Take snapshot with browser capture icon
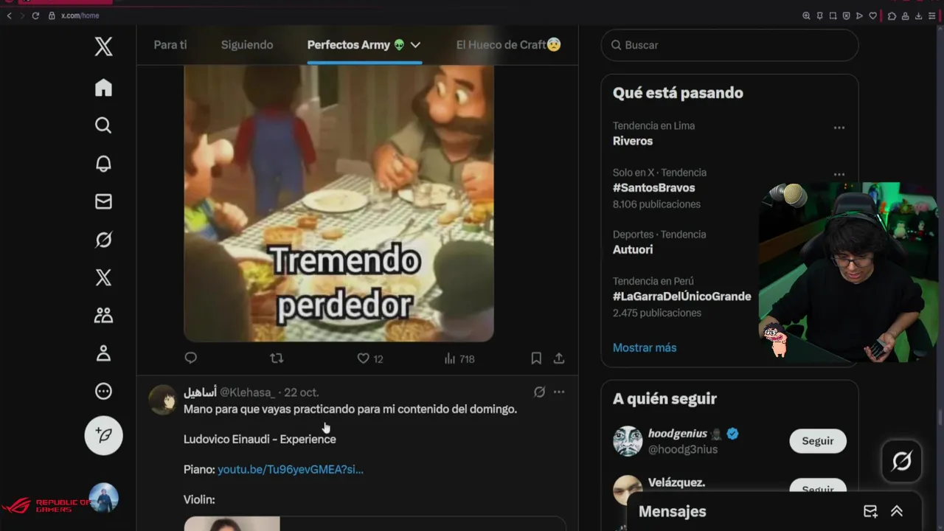 833,15
